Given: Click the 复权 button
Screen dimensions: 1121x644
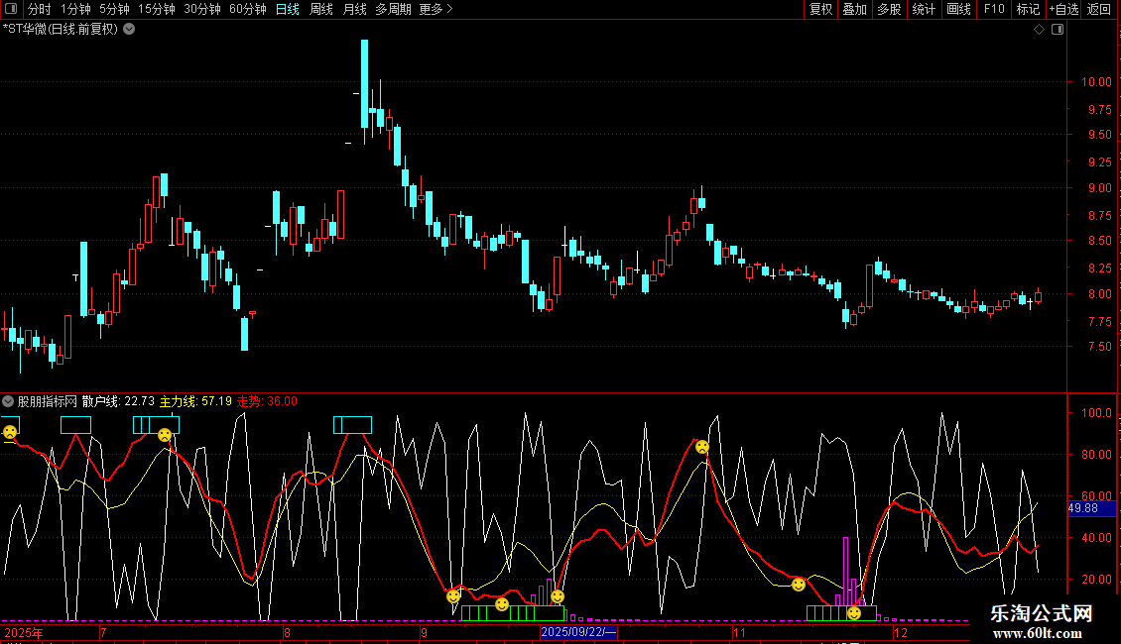Looking at the screenshot, I should [x=820, y=9].
